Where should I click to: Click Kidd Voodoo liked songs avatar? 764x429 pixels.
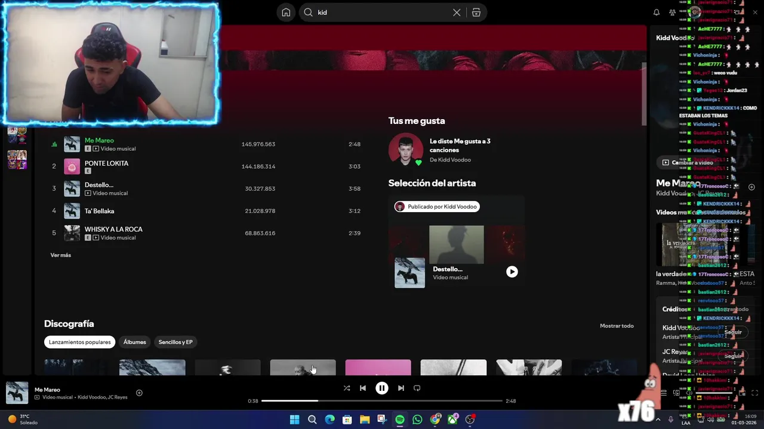[x=406, y=150]
